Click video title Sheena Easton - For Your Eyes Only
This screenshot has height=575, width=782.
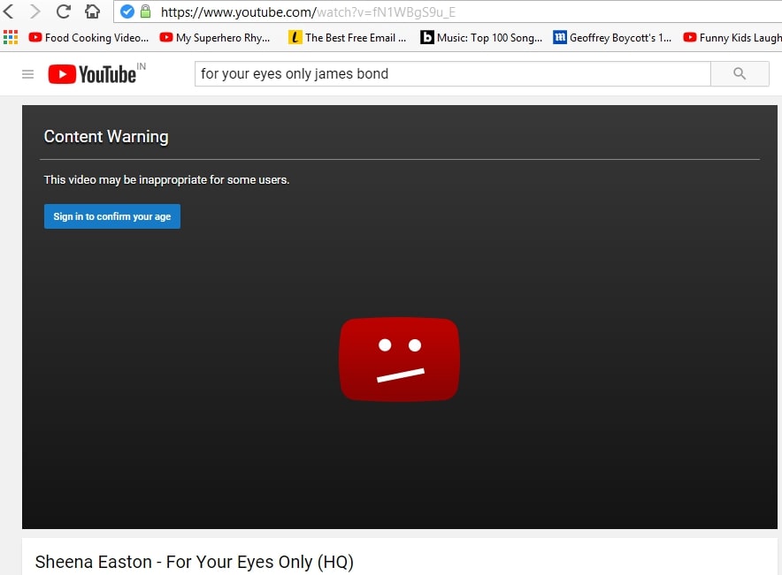194,562
